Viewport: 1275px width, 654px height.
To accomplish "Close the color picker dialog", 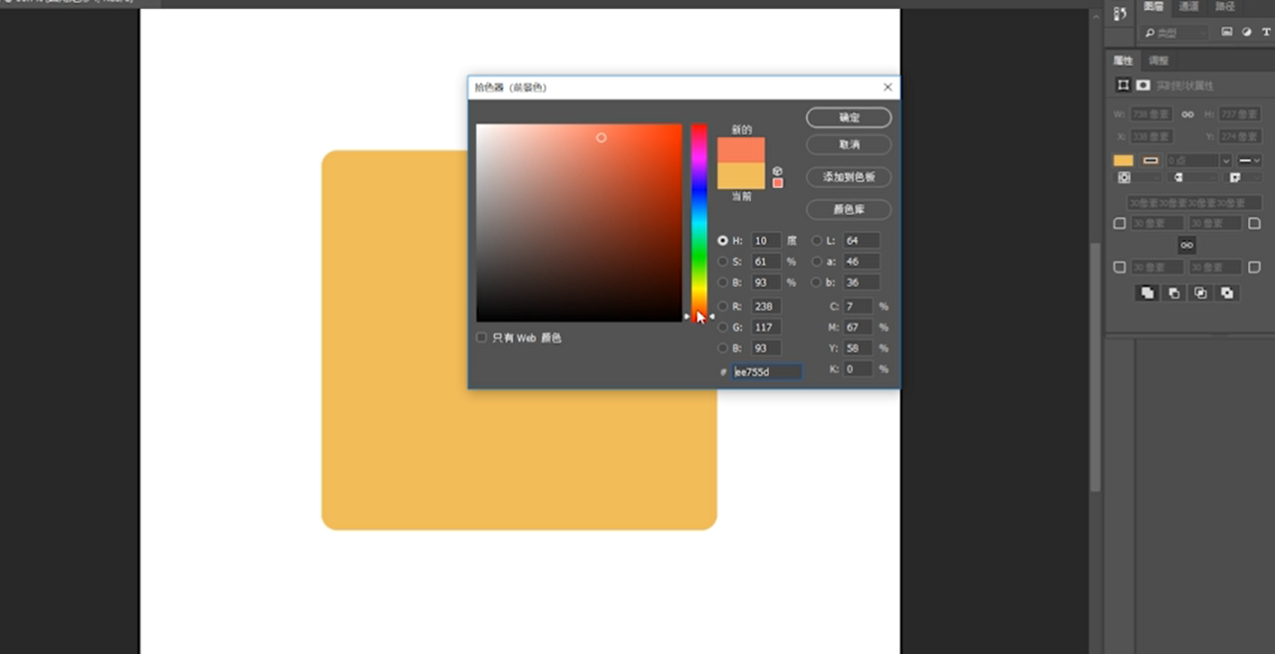I will (x=888, y=88).
